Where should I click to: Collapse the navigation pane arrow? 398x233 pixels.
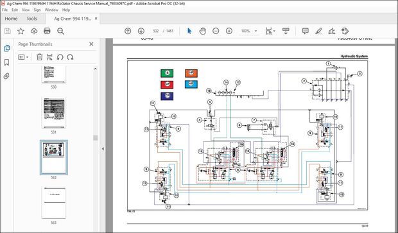[103, 149]
